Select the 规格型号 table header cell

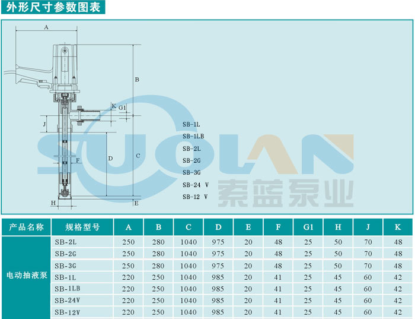[82, 227]
